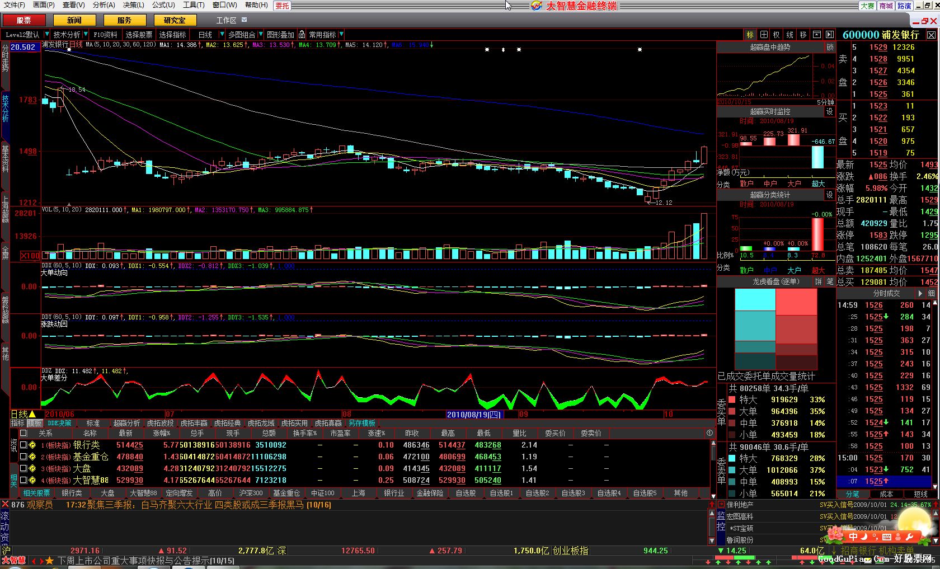Click the 笔 icon in 龙虎看盘
This screenshot has width=940, height=569.
830,281
